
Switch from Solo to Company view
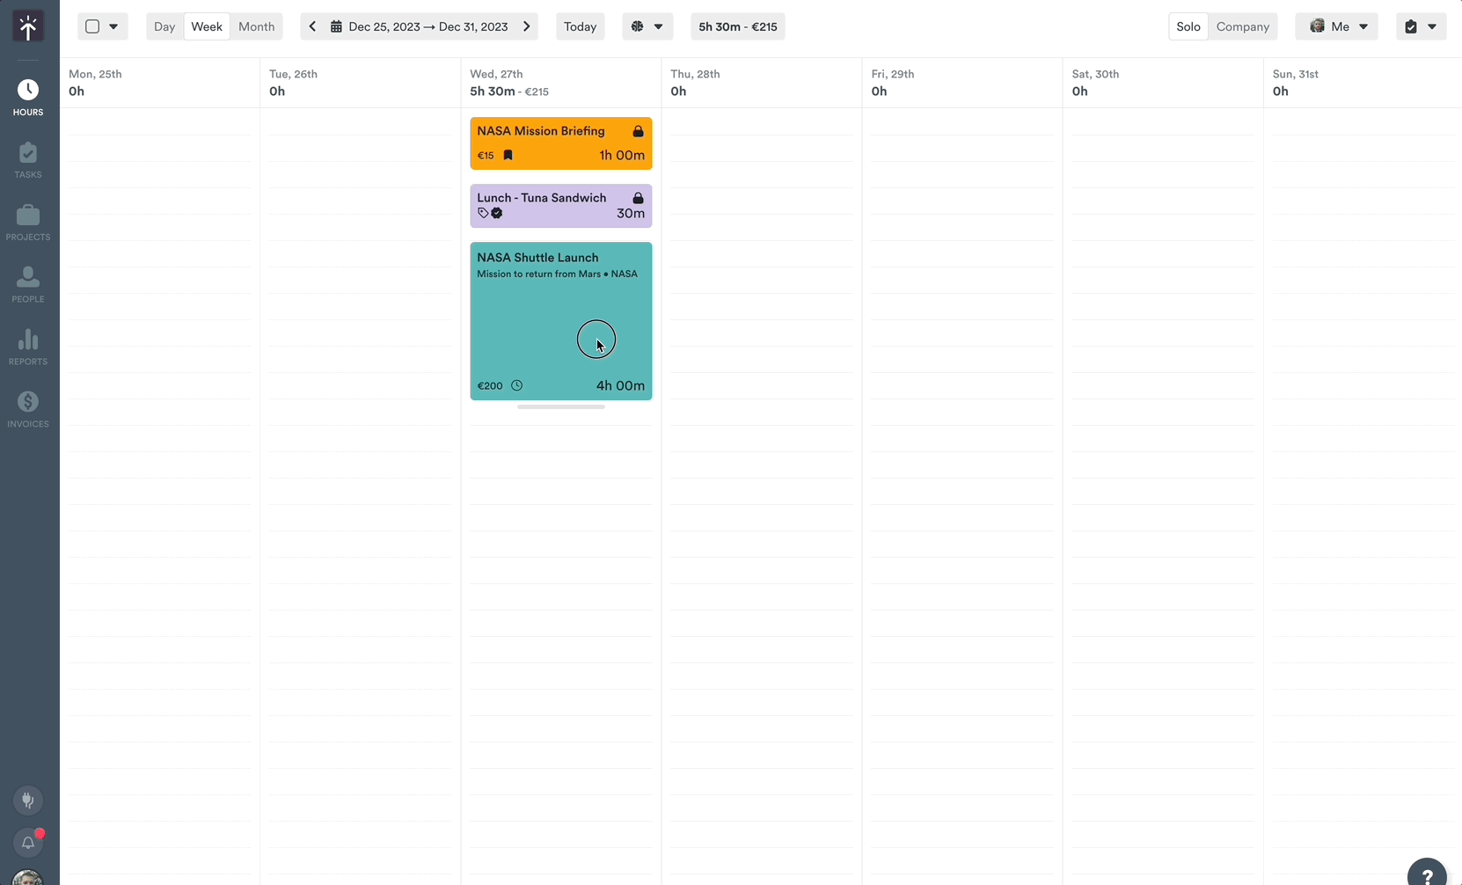coord(1242,26)
